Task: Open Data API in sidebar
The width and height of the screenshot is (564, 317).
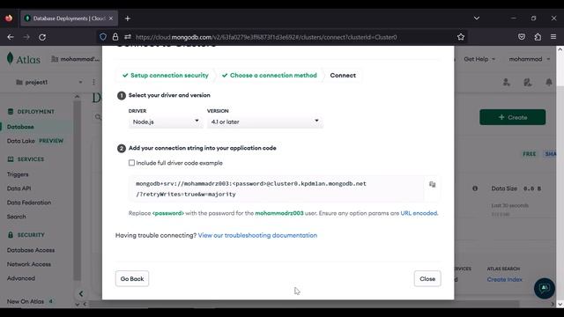Action: tap(19, 188)
